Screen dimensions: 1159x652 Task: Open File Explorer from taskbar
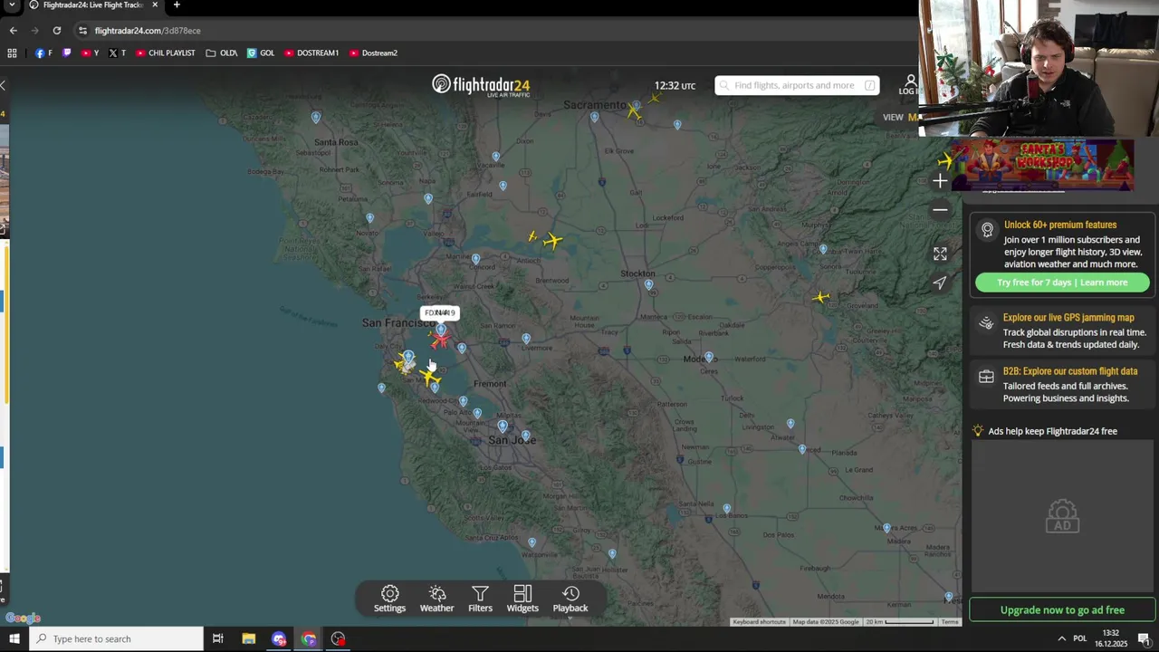248,638
